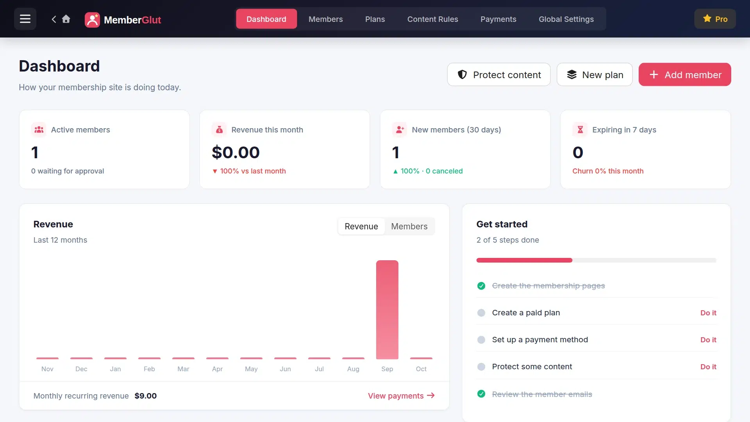Click the Oct revenue bar
This screenshot has height=422, width=750.
pyautogui.click(x=421, y=358)
